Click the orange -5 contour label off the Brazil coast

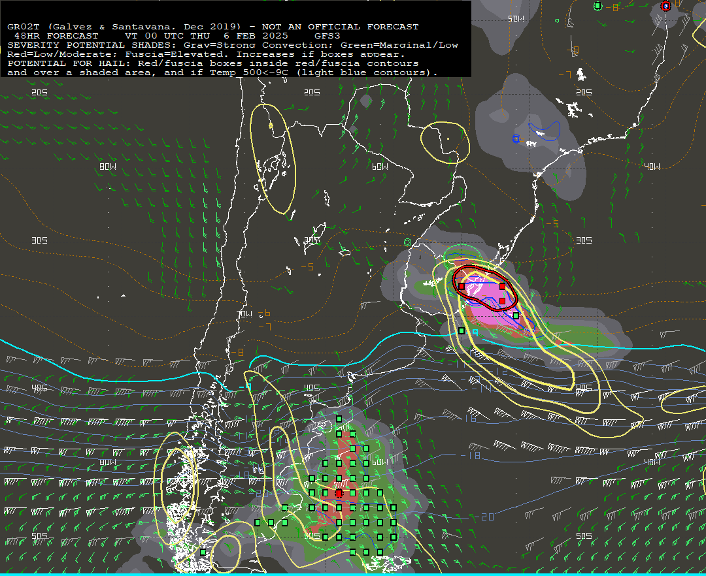tap(552, 223)
